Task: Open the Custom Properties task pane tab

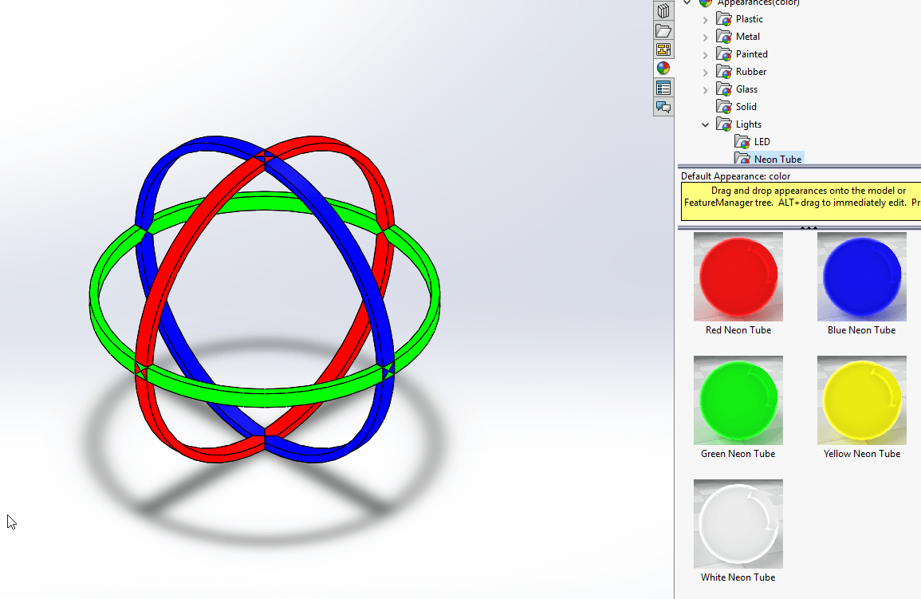Action: (x=663, y=88)
